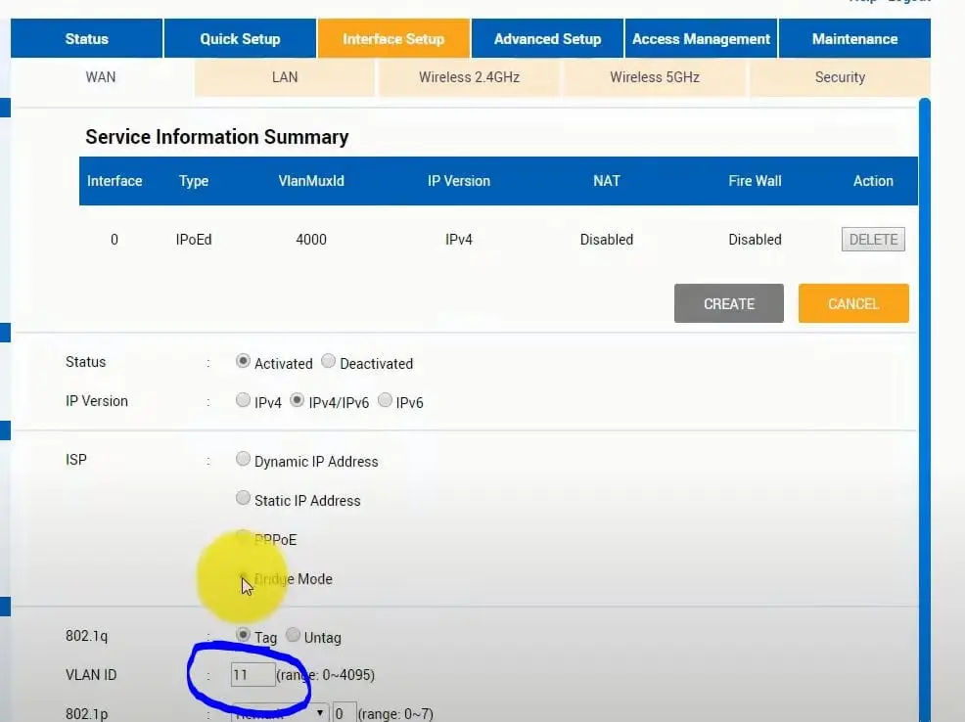The height and width of the screenshot is (722, 965).
Task: Switch to Quick Setup tab
Action: coord(240,39)
